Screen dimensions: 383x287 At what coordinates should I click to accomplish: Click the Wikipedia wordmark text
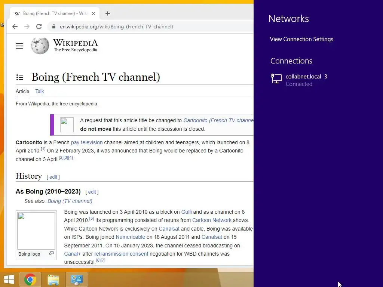(76, 43)
